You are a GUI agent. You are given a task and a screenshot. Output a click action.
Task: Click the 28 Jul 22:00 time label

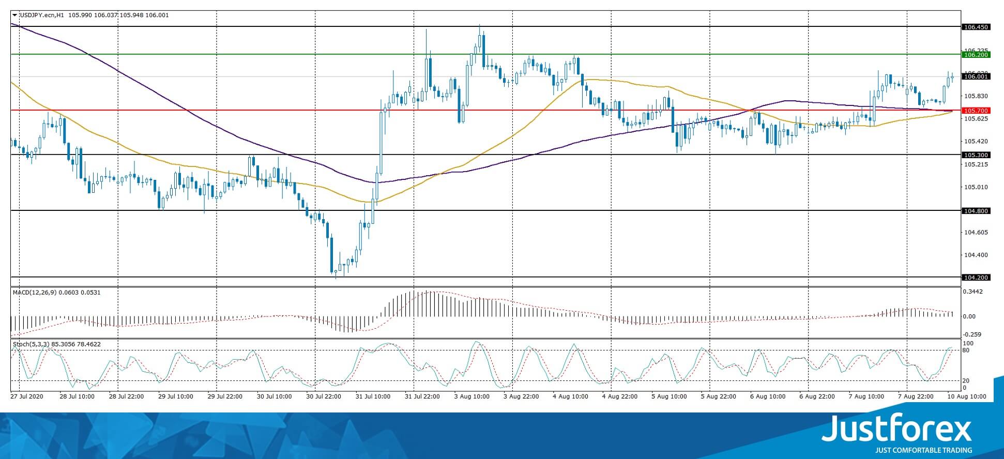pos(127,397)
